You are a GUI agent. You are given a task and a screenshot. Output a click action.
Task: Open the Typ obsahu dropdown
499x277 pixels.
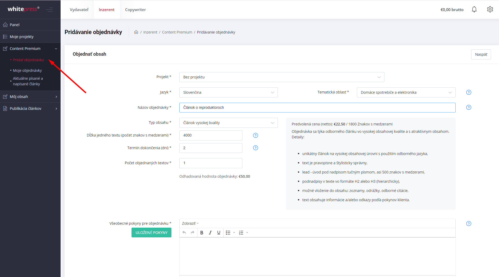[228, 123]
